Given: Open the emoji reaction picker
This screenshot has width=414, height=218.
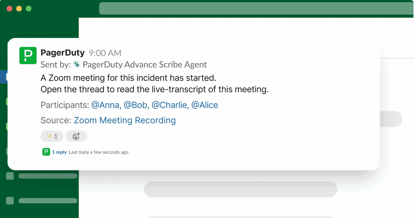Looking at the screenshot, I should tap(76, 136).
